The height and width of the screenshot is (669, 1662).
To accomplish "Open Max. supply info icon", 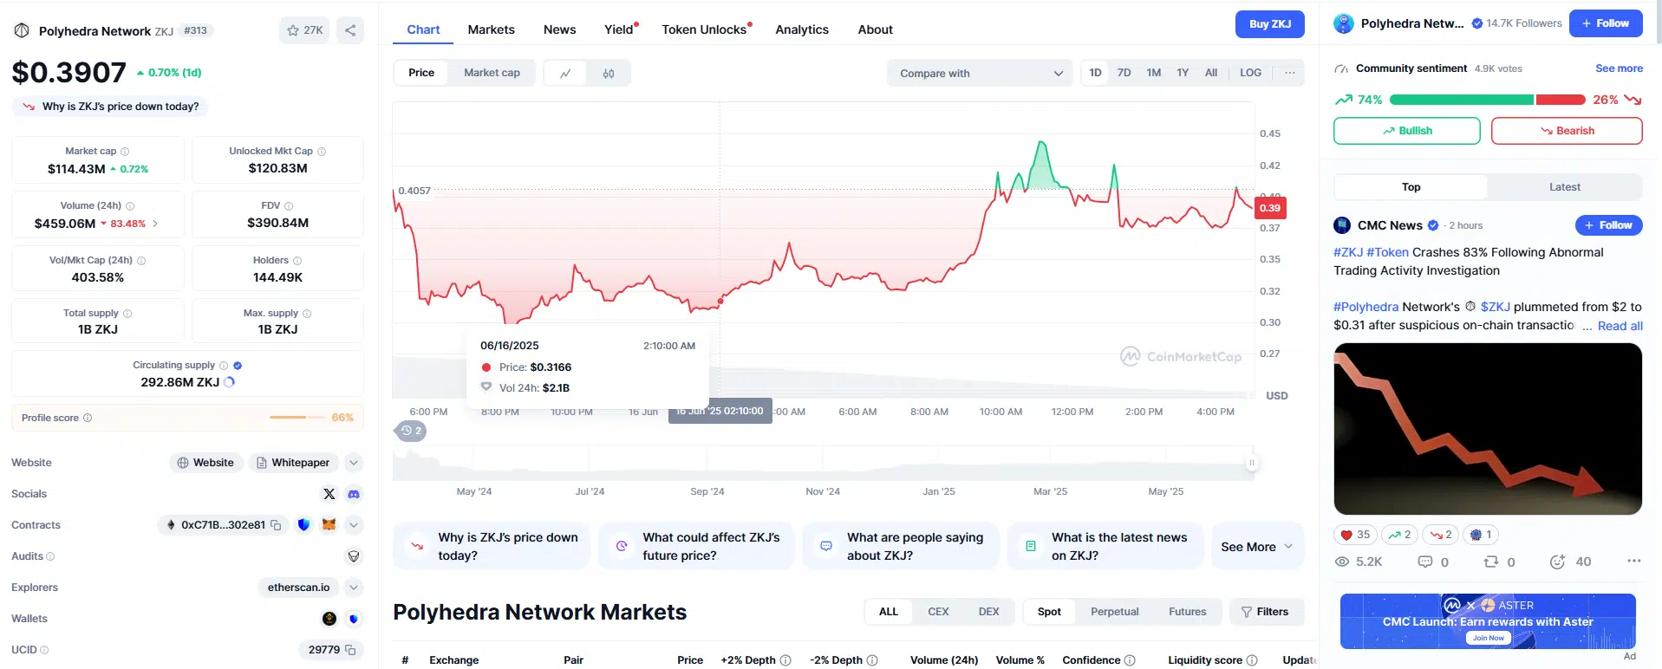I will point(307,314).
